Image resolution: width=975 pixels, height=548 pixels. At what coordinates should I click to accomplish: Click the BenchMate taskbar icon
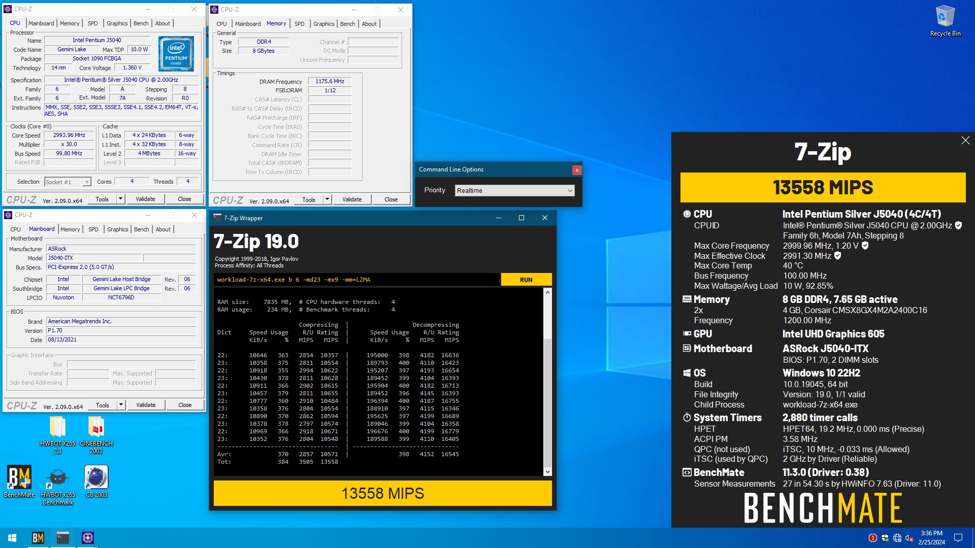tap(38, 538)
